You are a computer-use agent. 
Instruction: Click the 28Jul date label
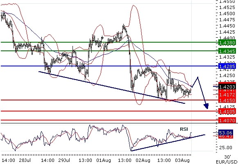25,160
